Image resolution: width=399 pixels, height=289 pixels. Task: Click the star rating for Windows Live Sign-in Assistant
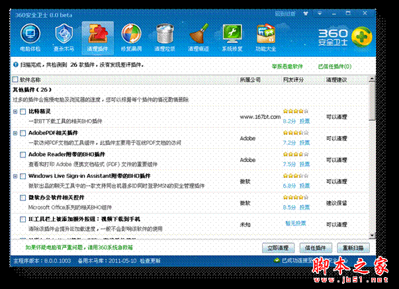click(x=295, y=176)
